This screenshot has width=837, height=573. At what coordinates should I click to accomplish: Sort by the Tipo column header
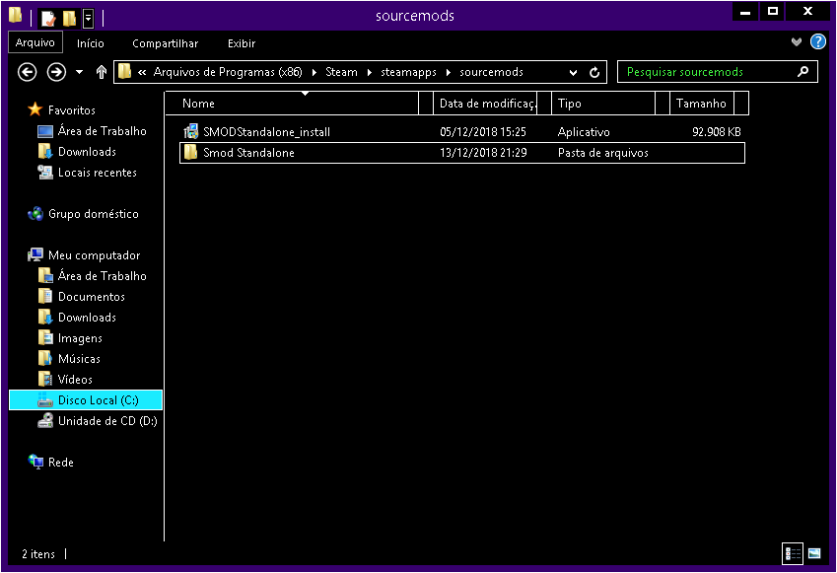[603, 104]
